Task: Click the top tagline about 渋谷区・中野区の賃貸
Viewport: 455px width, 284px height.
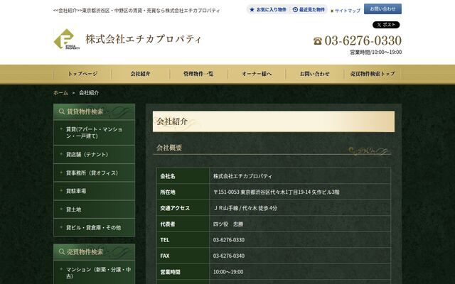Action: point(136,11)
